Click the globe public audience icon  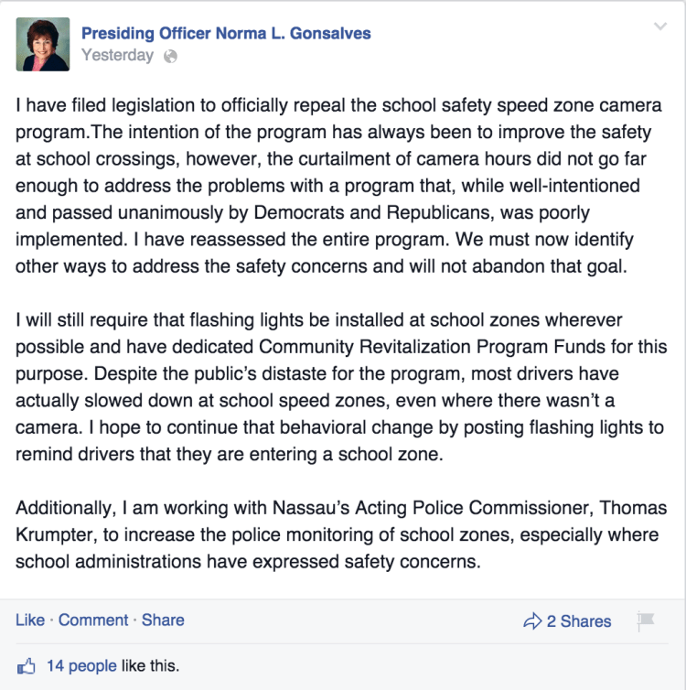(169, 56)
